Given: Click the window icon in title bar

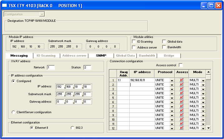Looking at the screenshot, I should (x=4, y=6).
